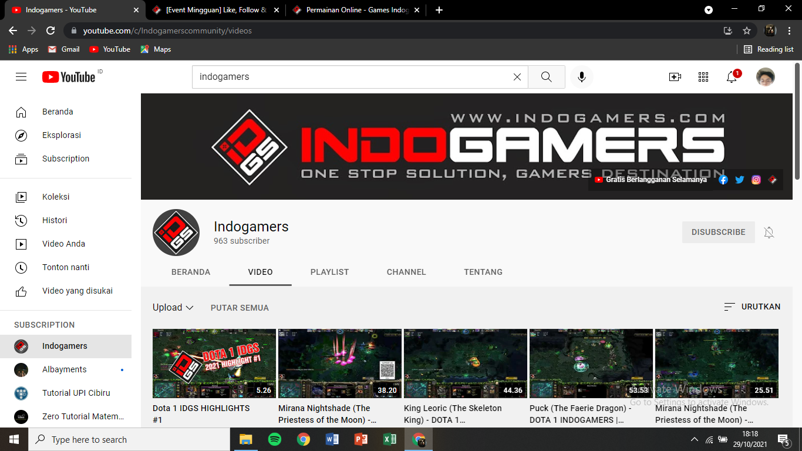Switch to the TENTANG tab
Screen dimensions: 802x451
(483, 272)
